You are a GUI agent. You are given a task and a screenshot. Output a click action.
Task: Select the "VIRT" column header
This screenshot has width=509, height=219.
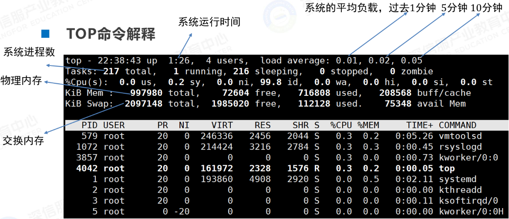[x=222, y=125]
